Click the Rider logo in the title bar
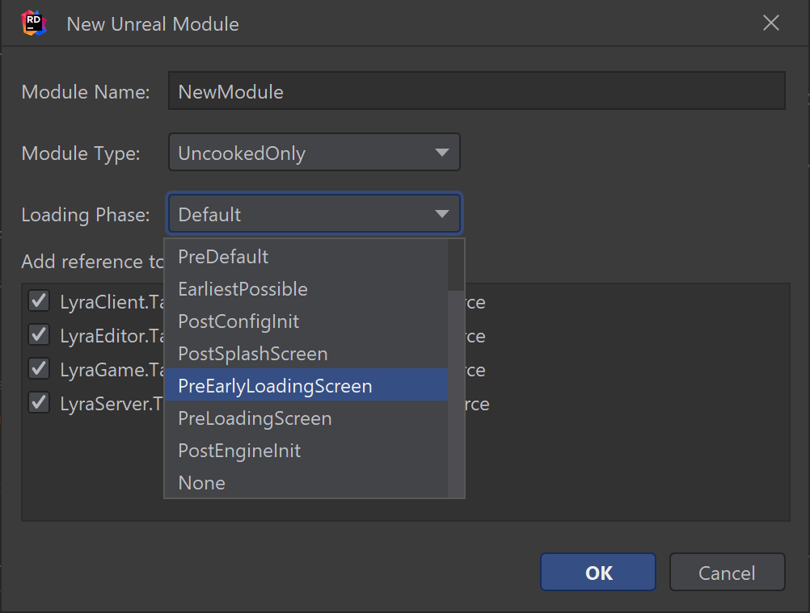This screenshot has width=810, height=613. point(33,23)
